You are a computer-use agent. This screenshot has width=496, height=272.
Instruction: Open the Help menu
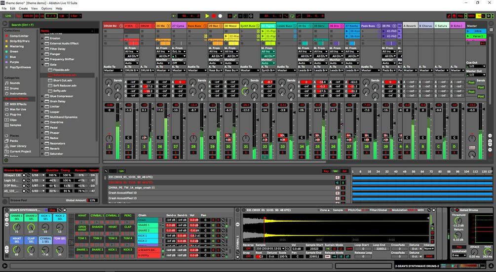pos(59,8)
